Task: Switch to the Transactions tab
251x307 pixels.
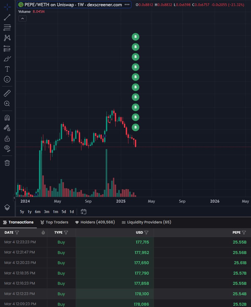Action: pyautogui.click(x=18, y=222)
